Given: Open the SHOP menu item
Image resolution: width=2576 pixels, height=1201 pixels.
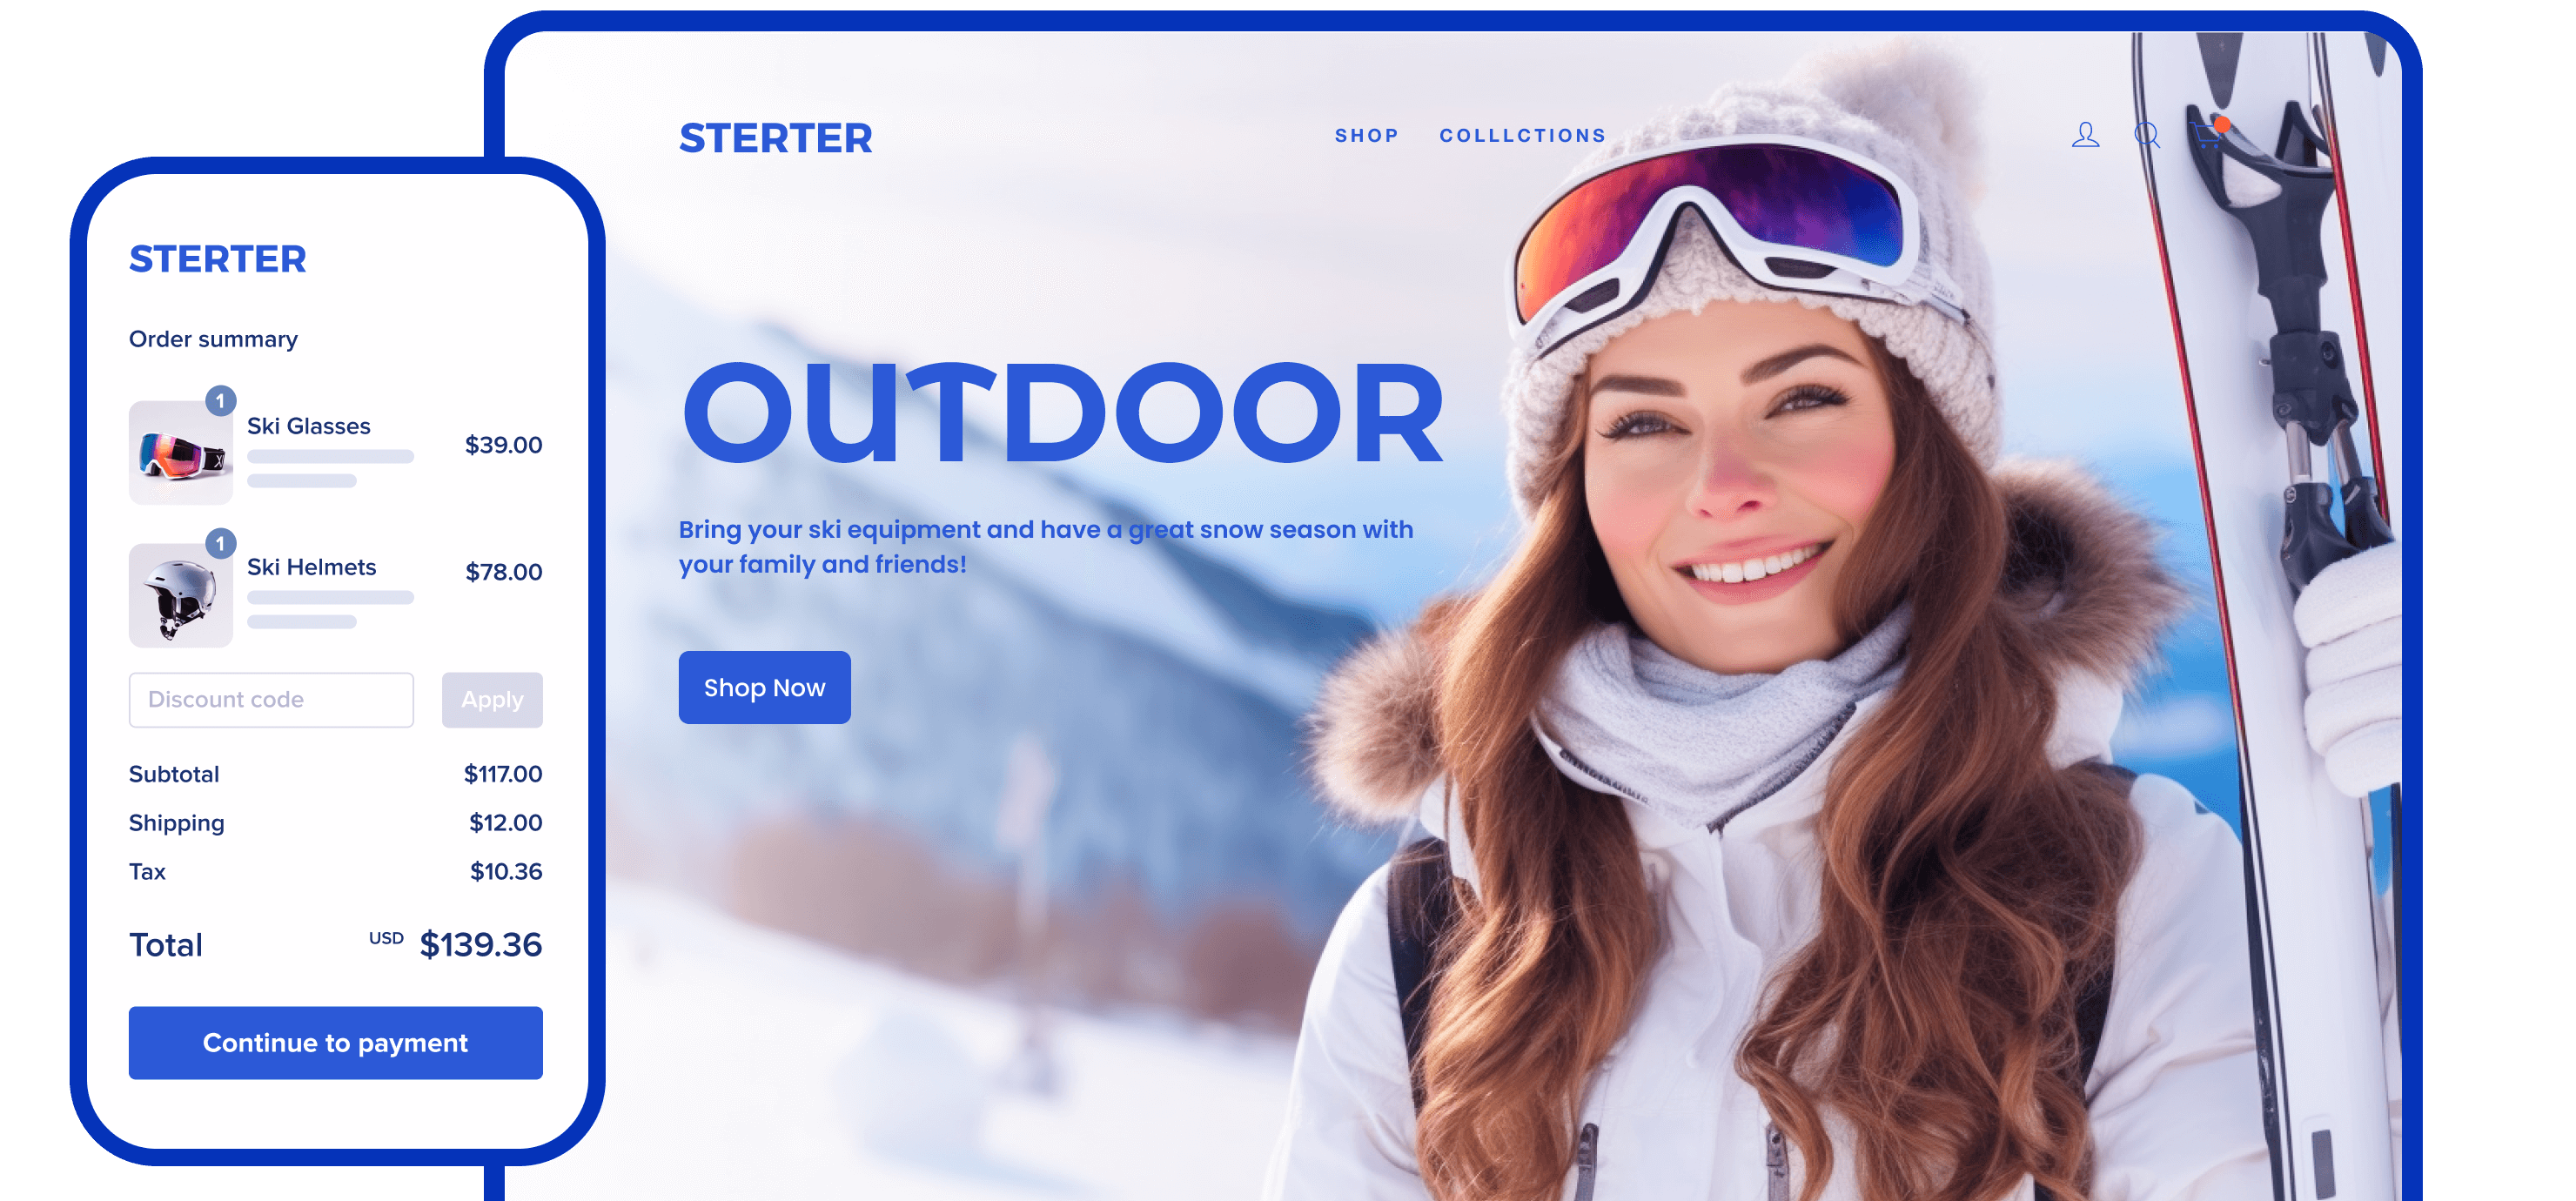Looking at the screenshot, I should (x=1367, y=135).
